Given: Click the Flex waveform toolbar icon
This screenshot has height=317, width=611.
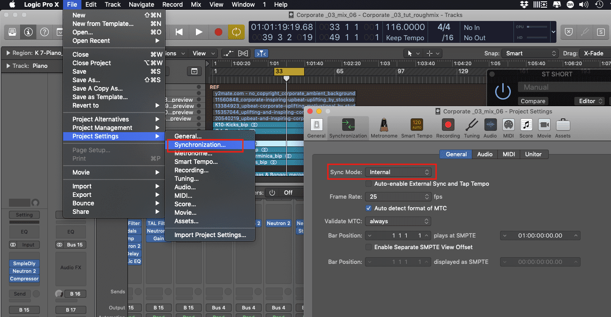Looking at the screenshot, I should click(243, 54).
